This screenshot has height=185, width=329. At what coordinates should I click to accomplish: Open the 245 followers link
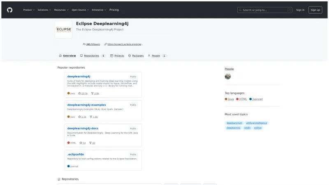click(93, 44)
